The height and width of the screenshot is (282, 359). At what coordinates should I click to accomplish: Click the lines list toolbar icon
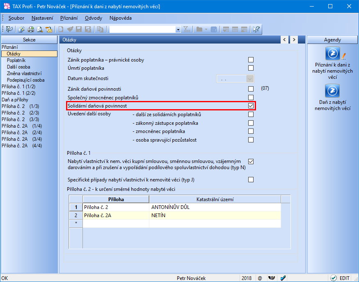coord(235,29)
